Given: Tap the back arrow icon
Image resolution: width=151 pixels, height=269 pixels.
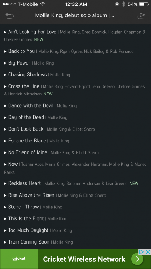Looking at the screenshot, I should click(x=9, y=15).
